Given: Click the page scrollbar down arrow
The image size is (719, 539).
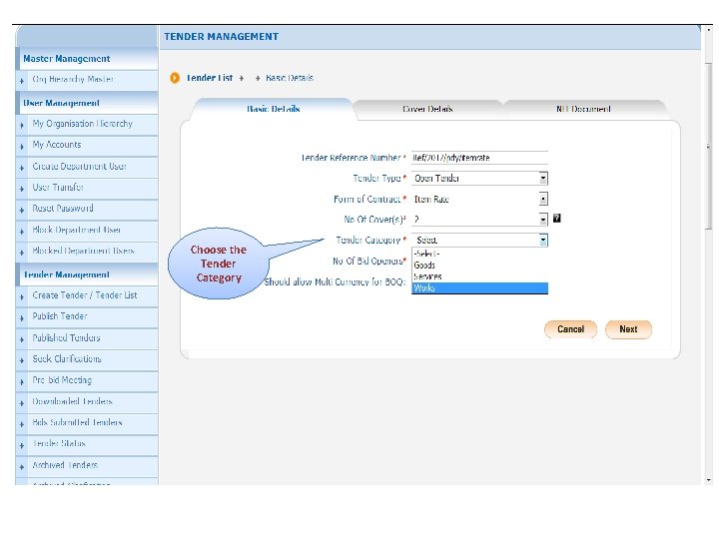Looking at the screenshot, I should coord(709,480).
